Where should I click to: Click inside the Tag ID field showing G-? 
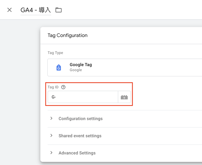[83, 97]
